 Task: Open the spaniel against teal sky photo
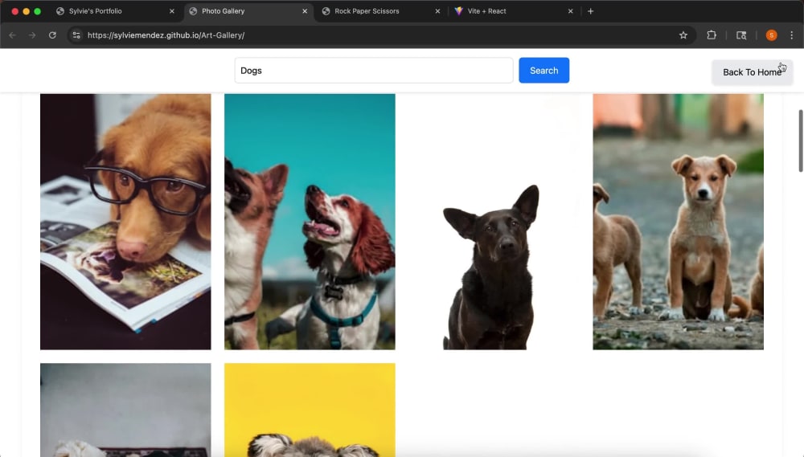click(x=310, y=222)
